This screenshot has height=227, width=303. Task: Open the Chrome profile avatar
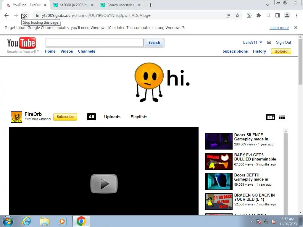[287, 15]
